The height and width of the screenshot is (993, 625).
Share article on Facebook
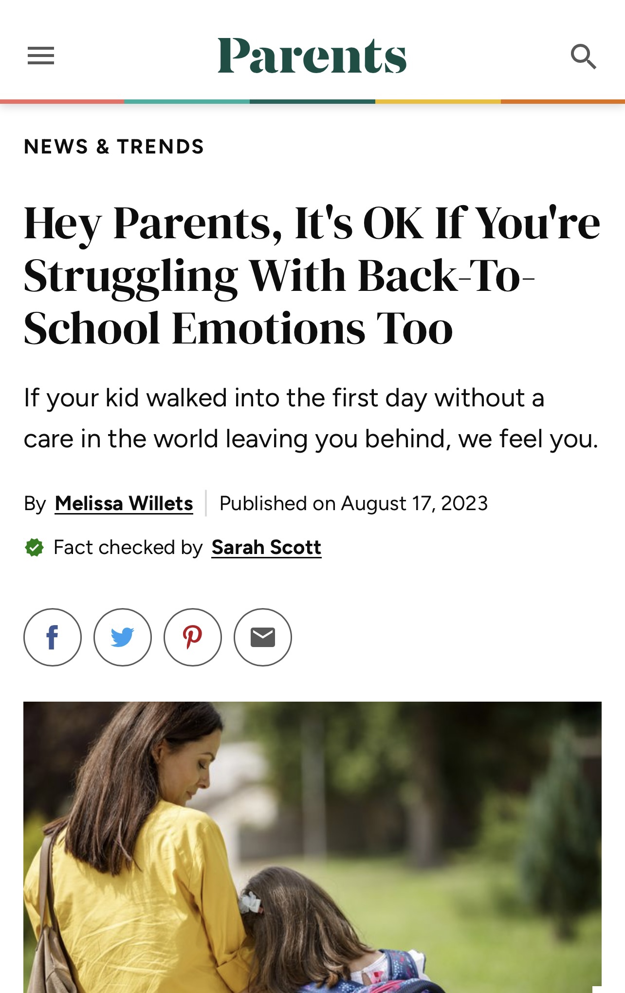point(53,637)
